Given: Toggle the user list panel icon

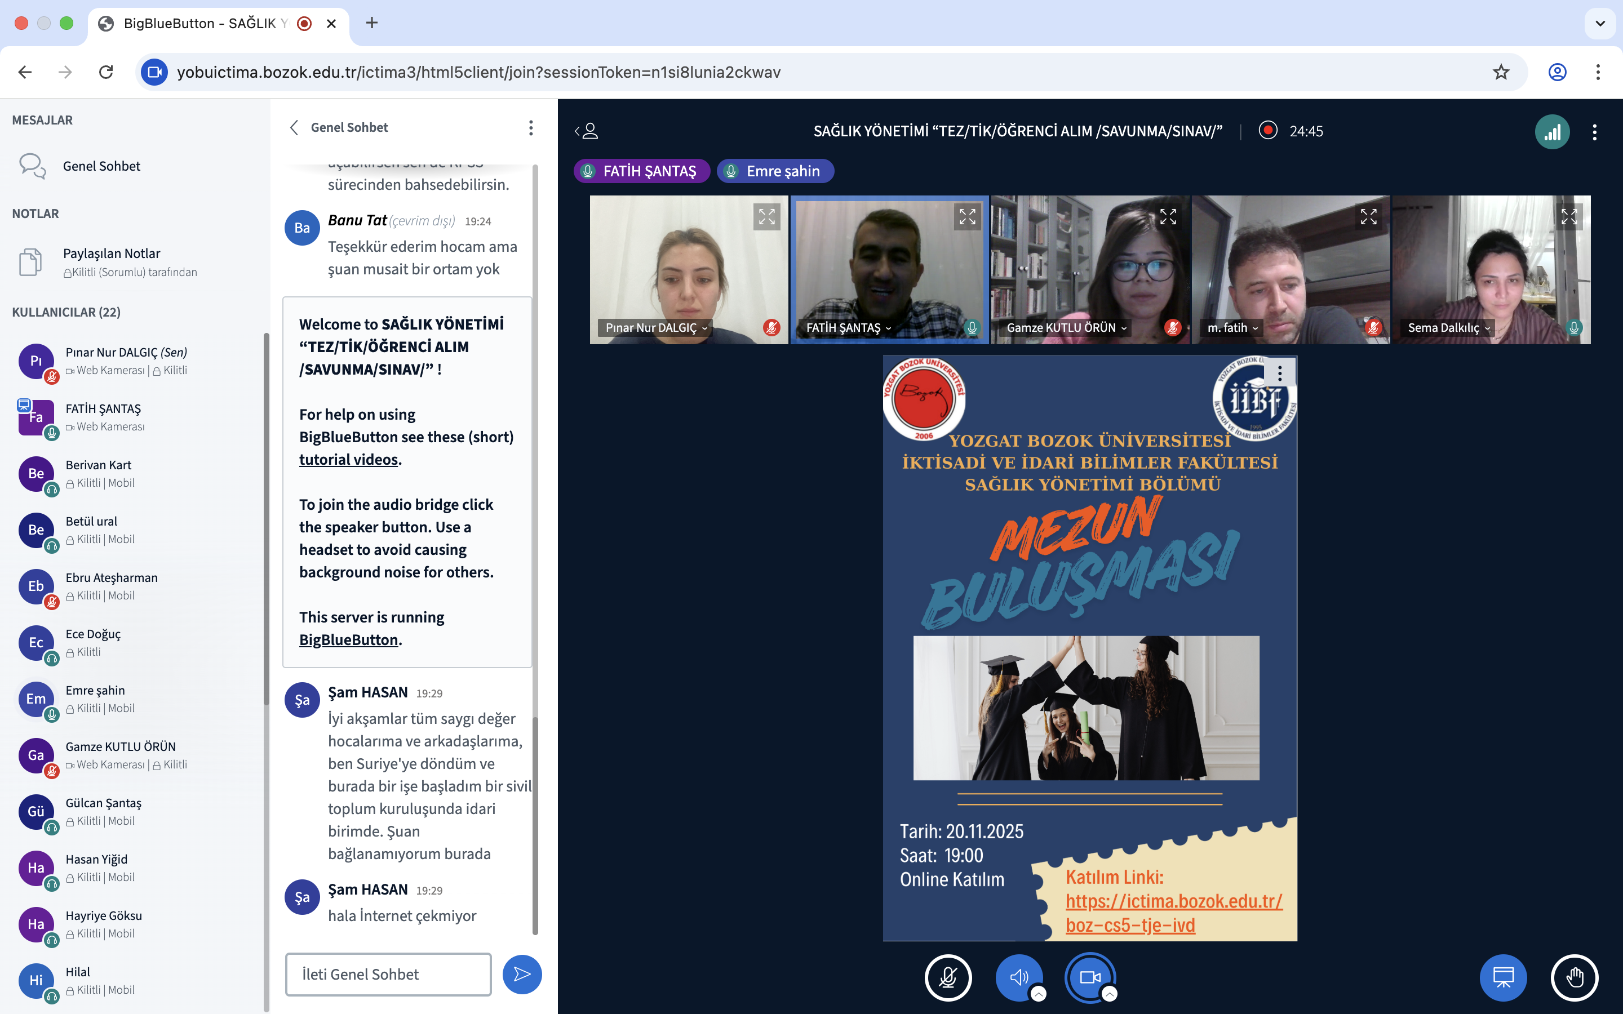Looking at the screenshot, I should tap(587, 131).
